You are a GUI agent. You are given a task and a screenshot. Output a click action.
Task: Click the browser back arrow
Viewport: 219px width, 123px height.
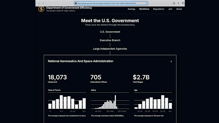39,3
